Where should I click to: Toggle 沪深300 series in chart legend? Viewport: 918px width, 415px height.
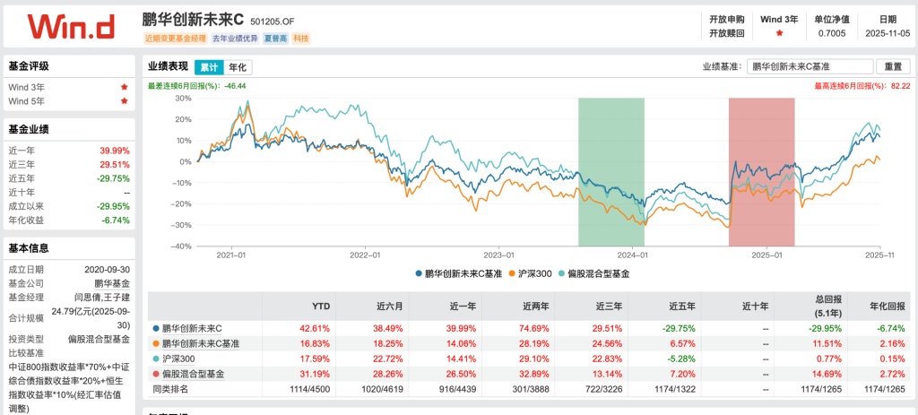(529, 272)
